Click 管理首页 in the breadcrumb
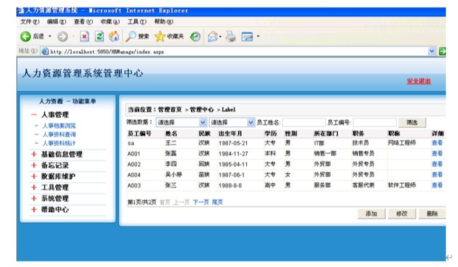458x267 pixels. 170,110
